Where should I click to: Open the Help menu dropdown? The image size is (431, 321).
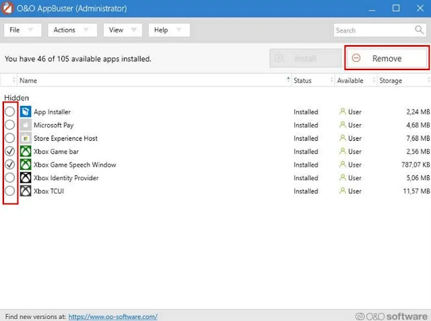pos(169,30)
